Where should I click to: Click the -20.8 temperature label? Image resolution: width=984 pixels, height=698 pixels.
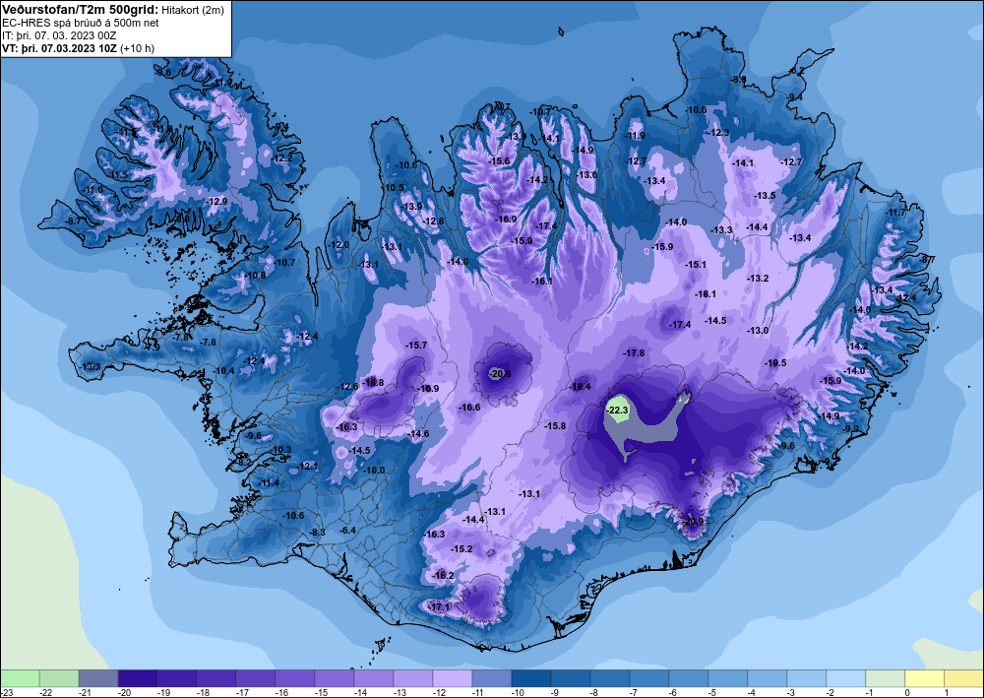(500, 373)
